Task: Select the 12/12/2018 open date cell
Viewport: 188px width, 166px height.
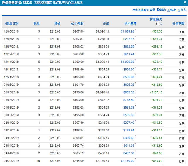Action: coord(11,54)
